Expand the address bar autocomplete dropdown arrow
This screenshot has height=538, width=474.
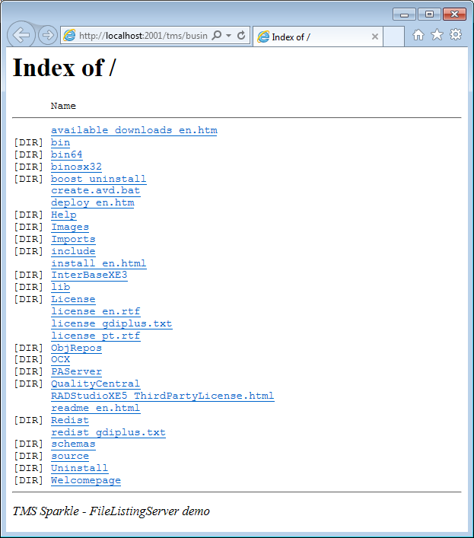tap(228, 36)
